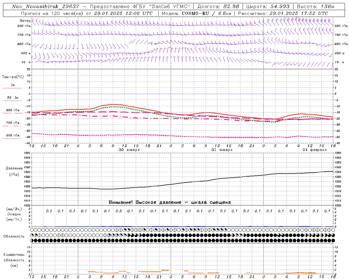Select forecast start '29.01.2025 12:00 UTC'
This screenshot has height=279, width=349.
(x=123, y=13)
